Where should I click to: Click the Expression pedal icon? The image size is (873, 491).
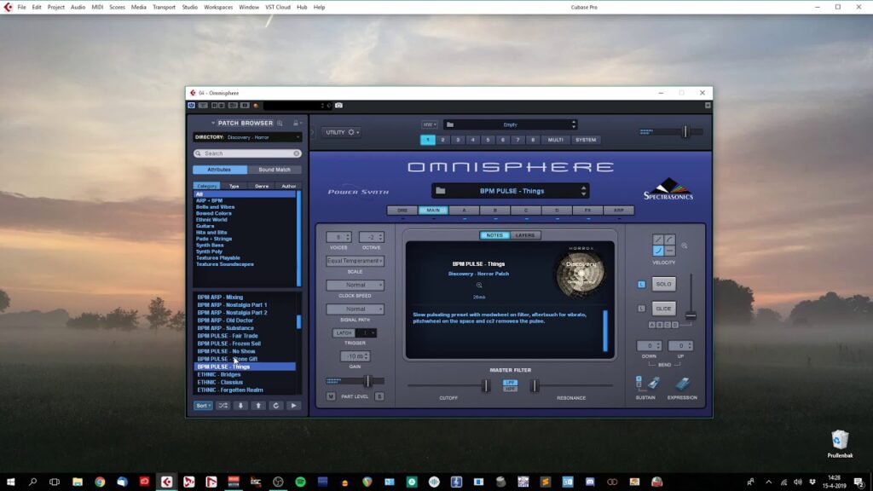pyautogui.click(x=683, y=383)
